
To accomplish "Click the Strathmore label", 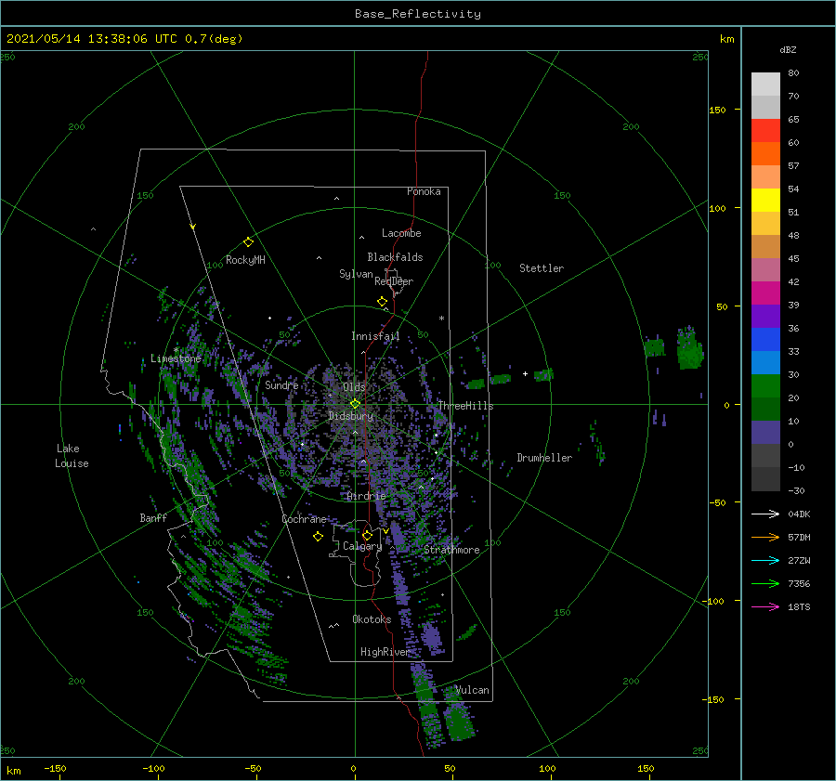I will (451, 550).
